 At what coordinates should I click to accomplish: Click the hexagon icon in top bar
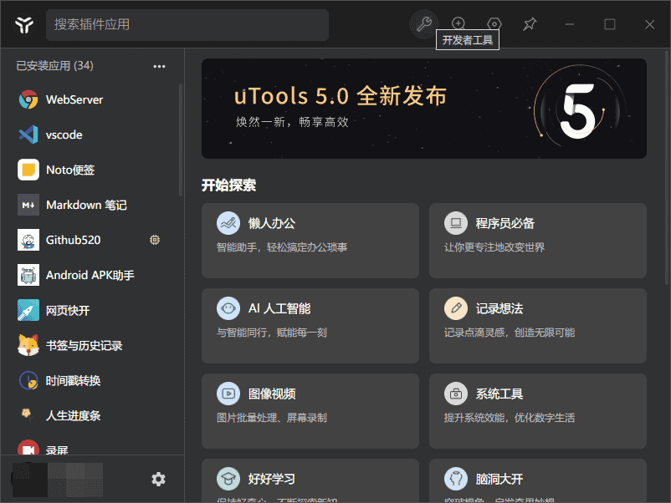[494, 24]
